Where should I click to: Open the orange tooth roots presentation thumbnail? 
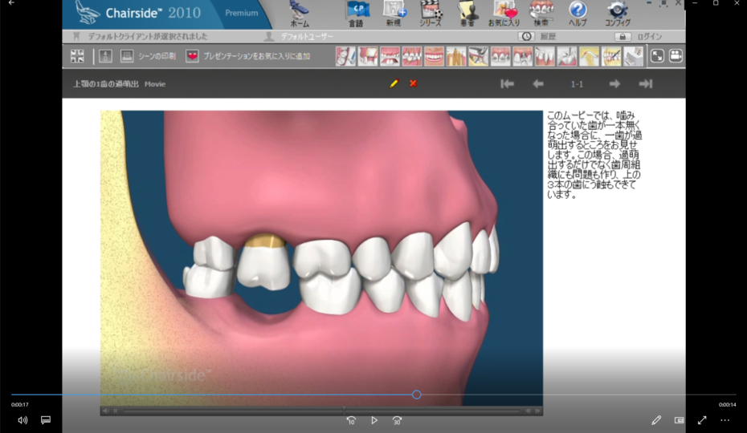[x=456, y=56]
